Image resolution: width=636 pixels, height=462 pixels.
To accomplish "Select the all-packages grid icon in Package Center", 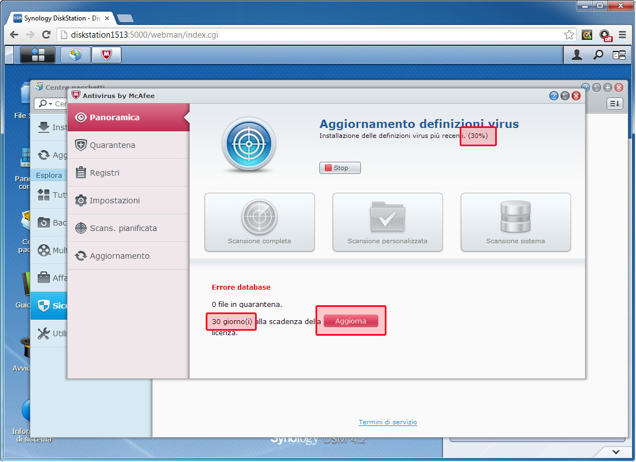I will tap(43, 195).
